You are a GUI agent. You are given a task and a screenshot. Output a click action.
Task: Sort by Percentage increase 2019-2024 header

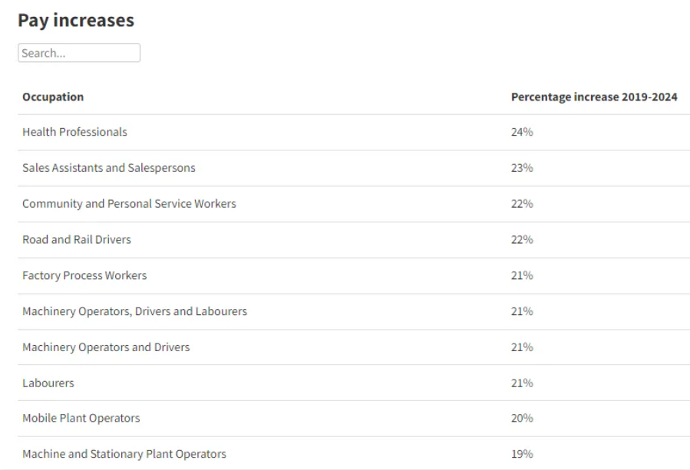593,97
